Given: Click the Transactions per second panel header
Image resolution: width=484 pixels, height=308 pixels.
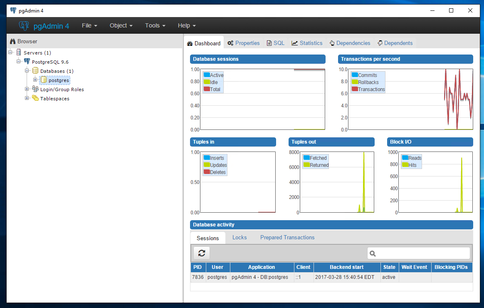Looking at the screenshot, I should pyautogui.click(x=405, y=59).
